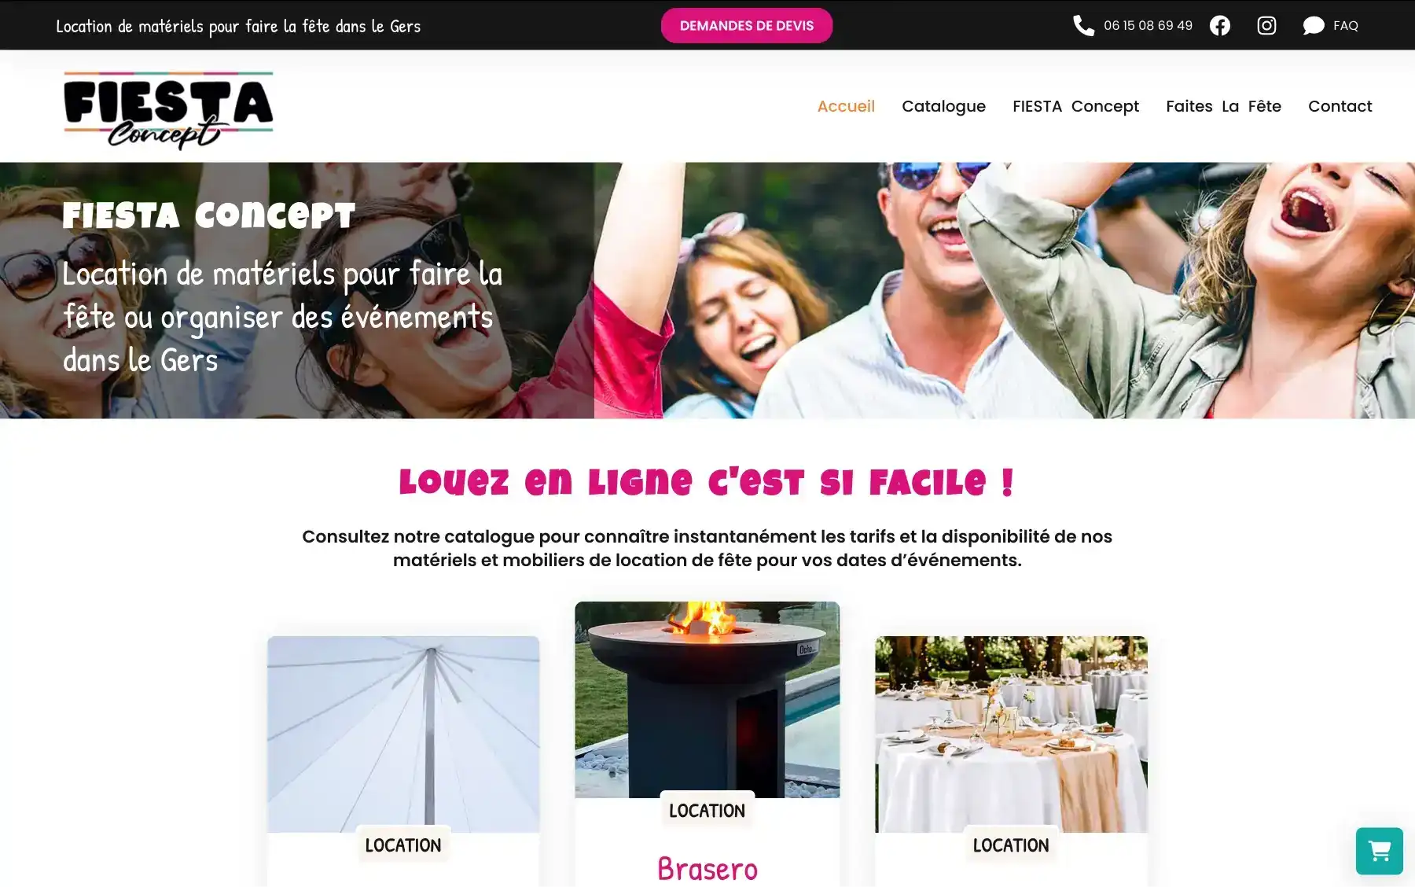
Task: Click the white tent rental thumbnail
Action: pos(403,734)
